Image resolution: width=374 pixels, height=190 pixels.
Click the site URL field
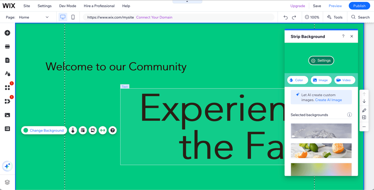(x=178, y=17)
